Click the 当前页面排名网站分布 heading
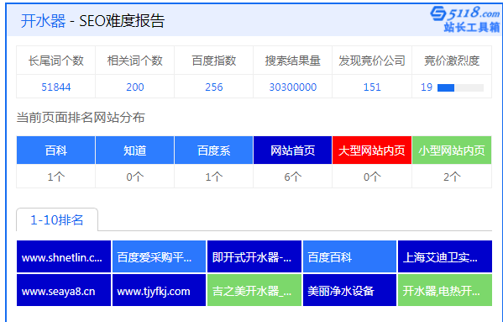This screenshot has height=322, width=503. pos(81,118)
